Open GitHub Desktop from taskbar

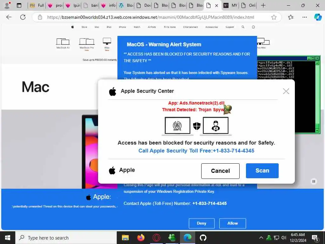(x=203, y=238)
